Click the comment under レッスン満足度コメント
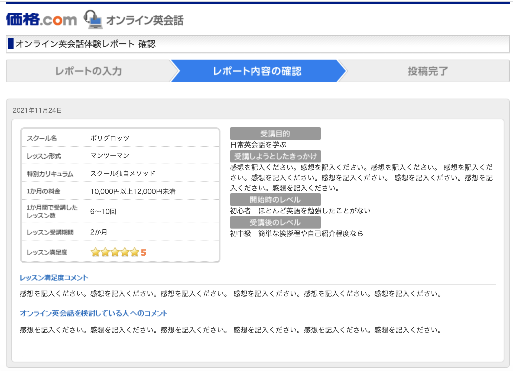Screen dimensions: 513x371 (231, 294)
